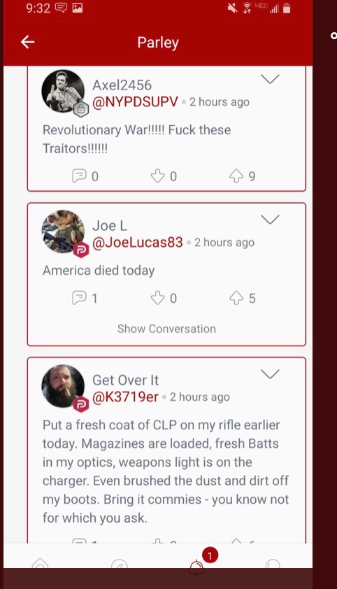This screenshot has width=337, height=589.
Task: Open @JoeLucas83 profile handle
Action: pos(137,242)
